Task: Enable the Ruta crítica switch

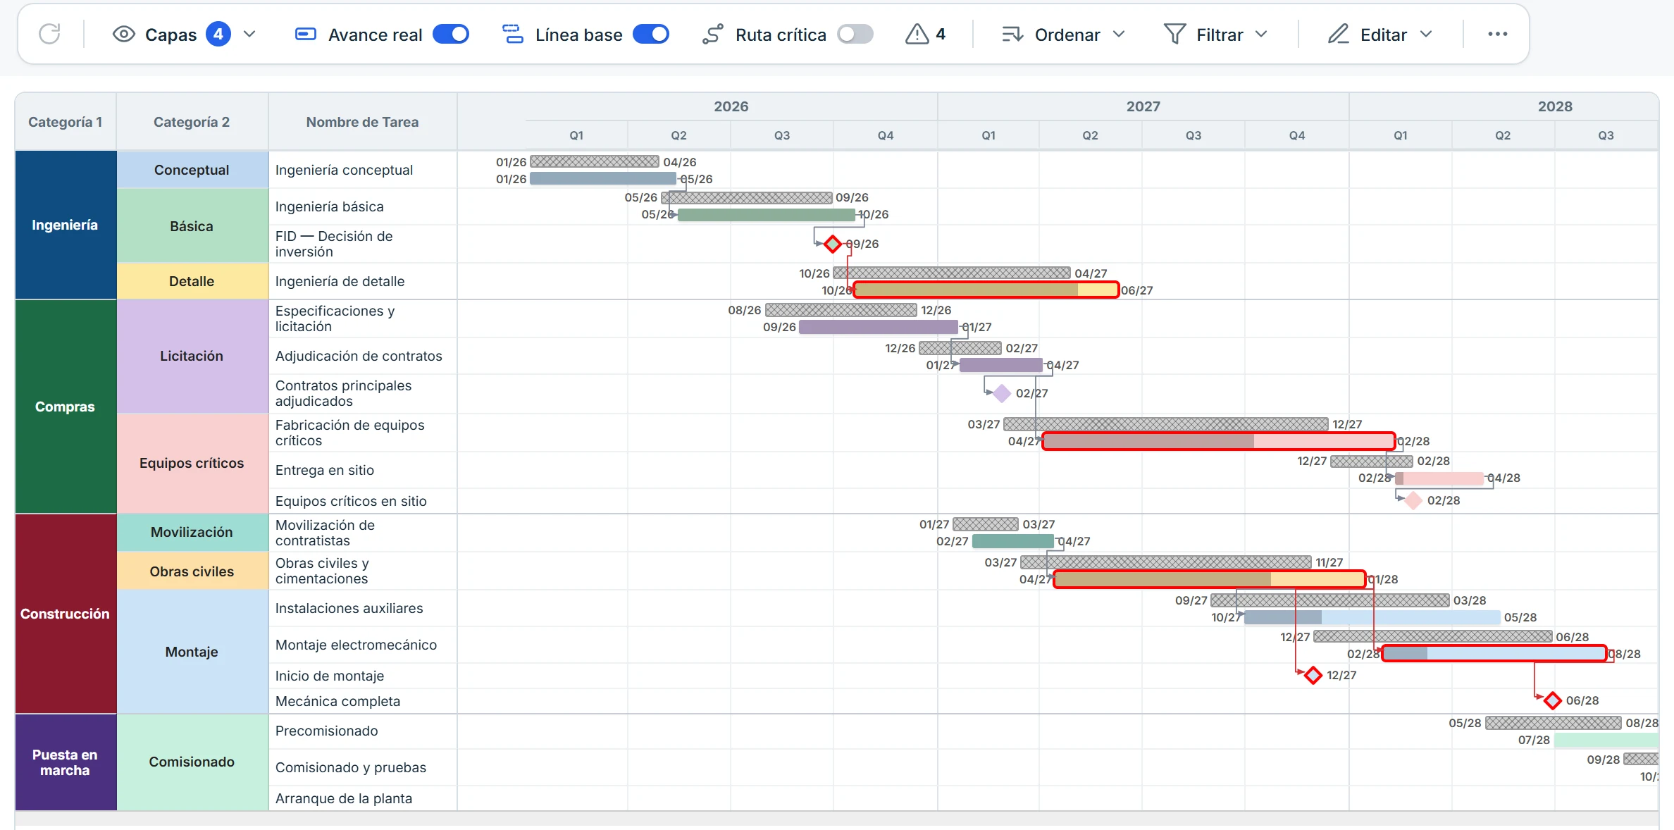Action: point(855,34)
